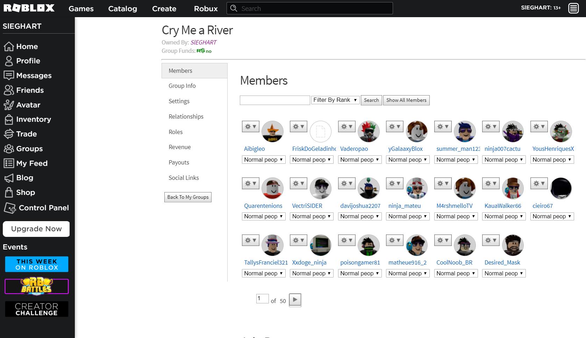586x338 pixels.
Task: Open rank dropdown for poisongamer81
Action: [x=360, y=273]
